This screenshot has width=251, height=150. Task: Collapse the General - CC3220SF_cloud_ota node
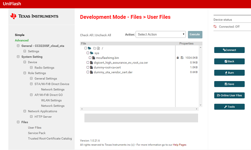(x=18, y=46)
